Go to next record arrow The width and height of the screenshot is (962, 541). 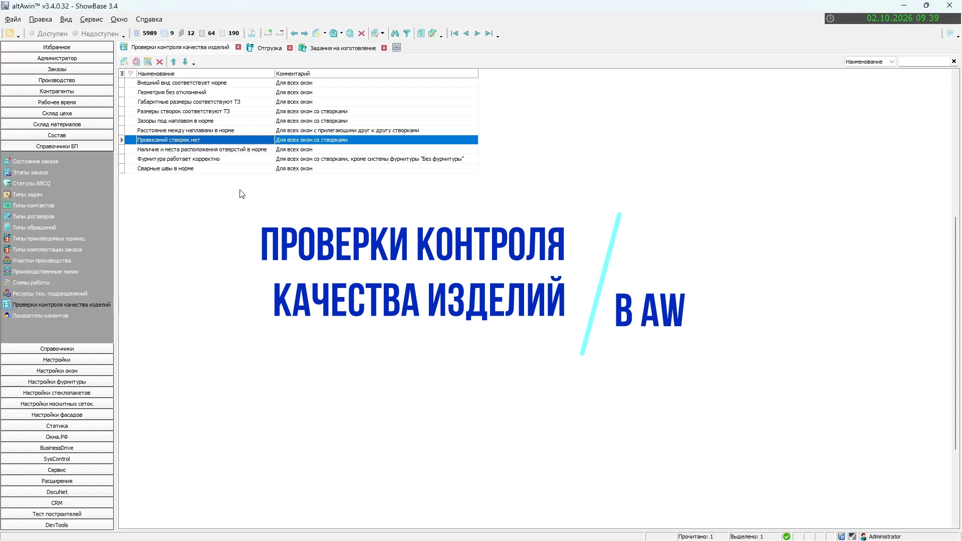coord(477,34)
